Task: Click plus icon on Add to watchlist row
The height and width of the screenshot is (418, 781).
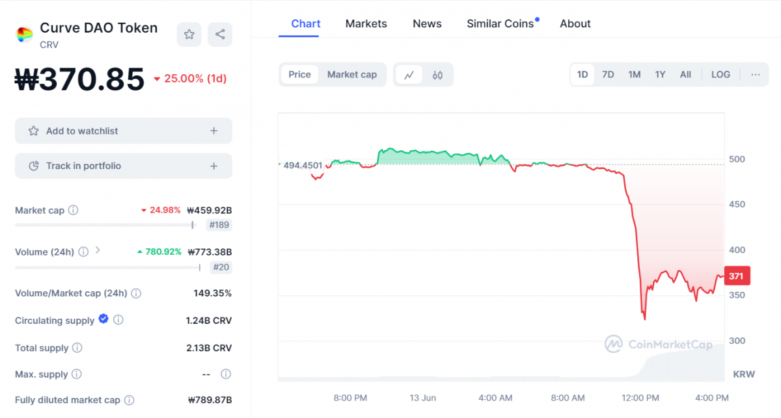Action: [213, 131]
